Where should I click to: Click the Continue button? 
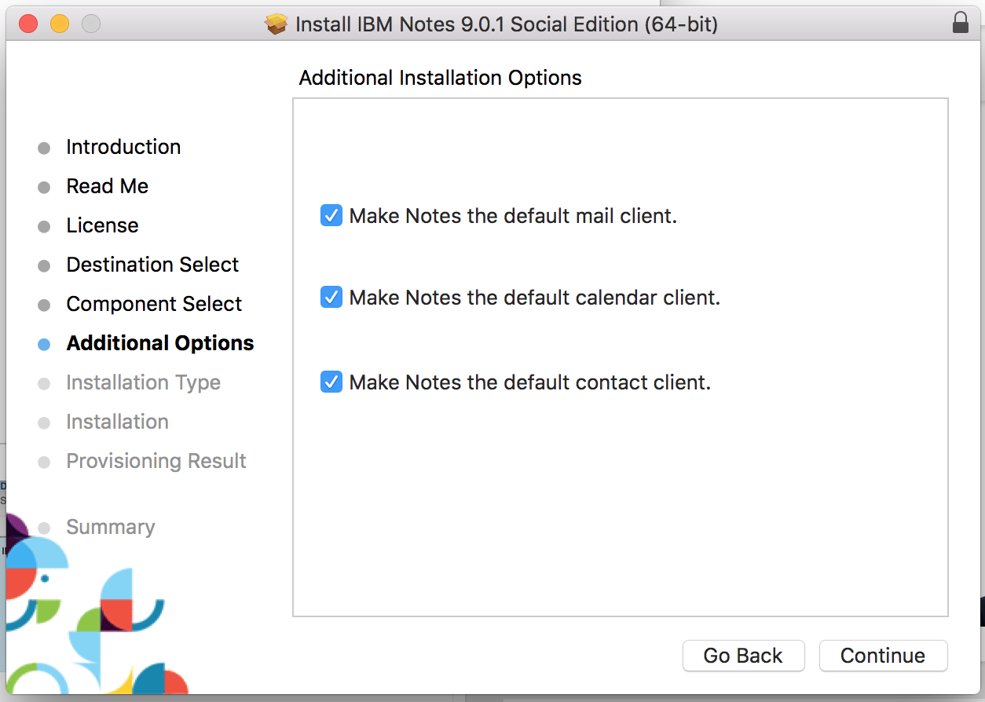883,656
